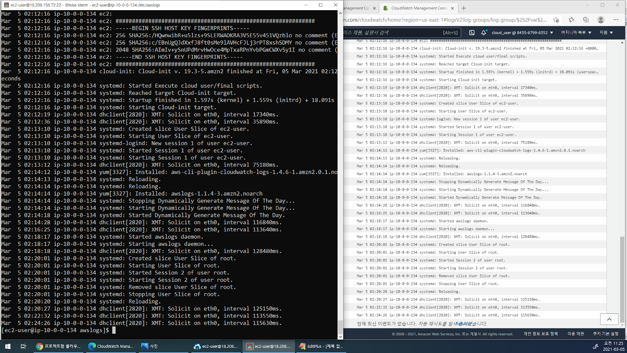627x353 pixels.
Task: Expand the cloud_user account menu
Action: 522,33
